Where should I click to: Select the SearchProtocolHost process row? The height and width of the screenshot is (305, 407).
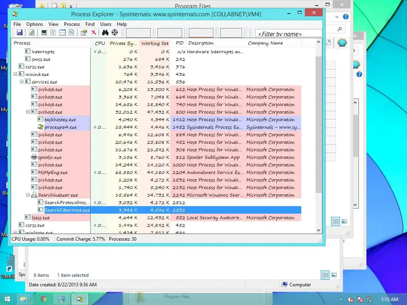point(156,202)
